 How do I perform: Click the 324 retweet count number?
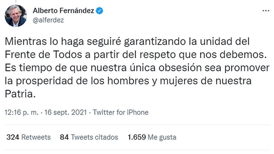tap(13, 137)
